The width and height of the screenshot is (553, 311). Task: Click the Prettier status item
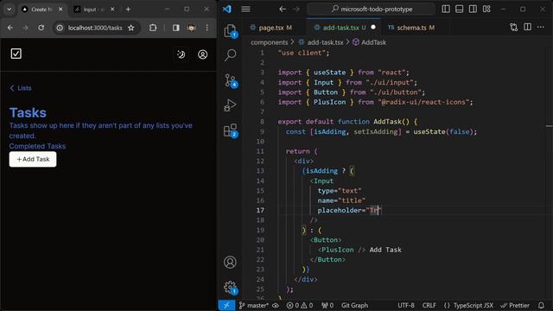515,305
